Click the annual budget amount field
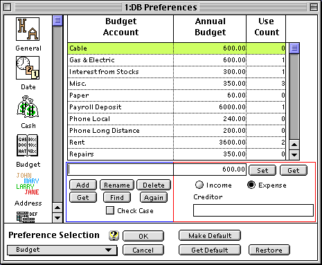The height and width of the screenshot is (265, 322). [x=210, y=170]
